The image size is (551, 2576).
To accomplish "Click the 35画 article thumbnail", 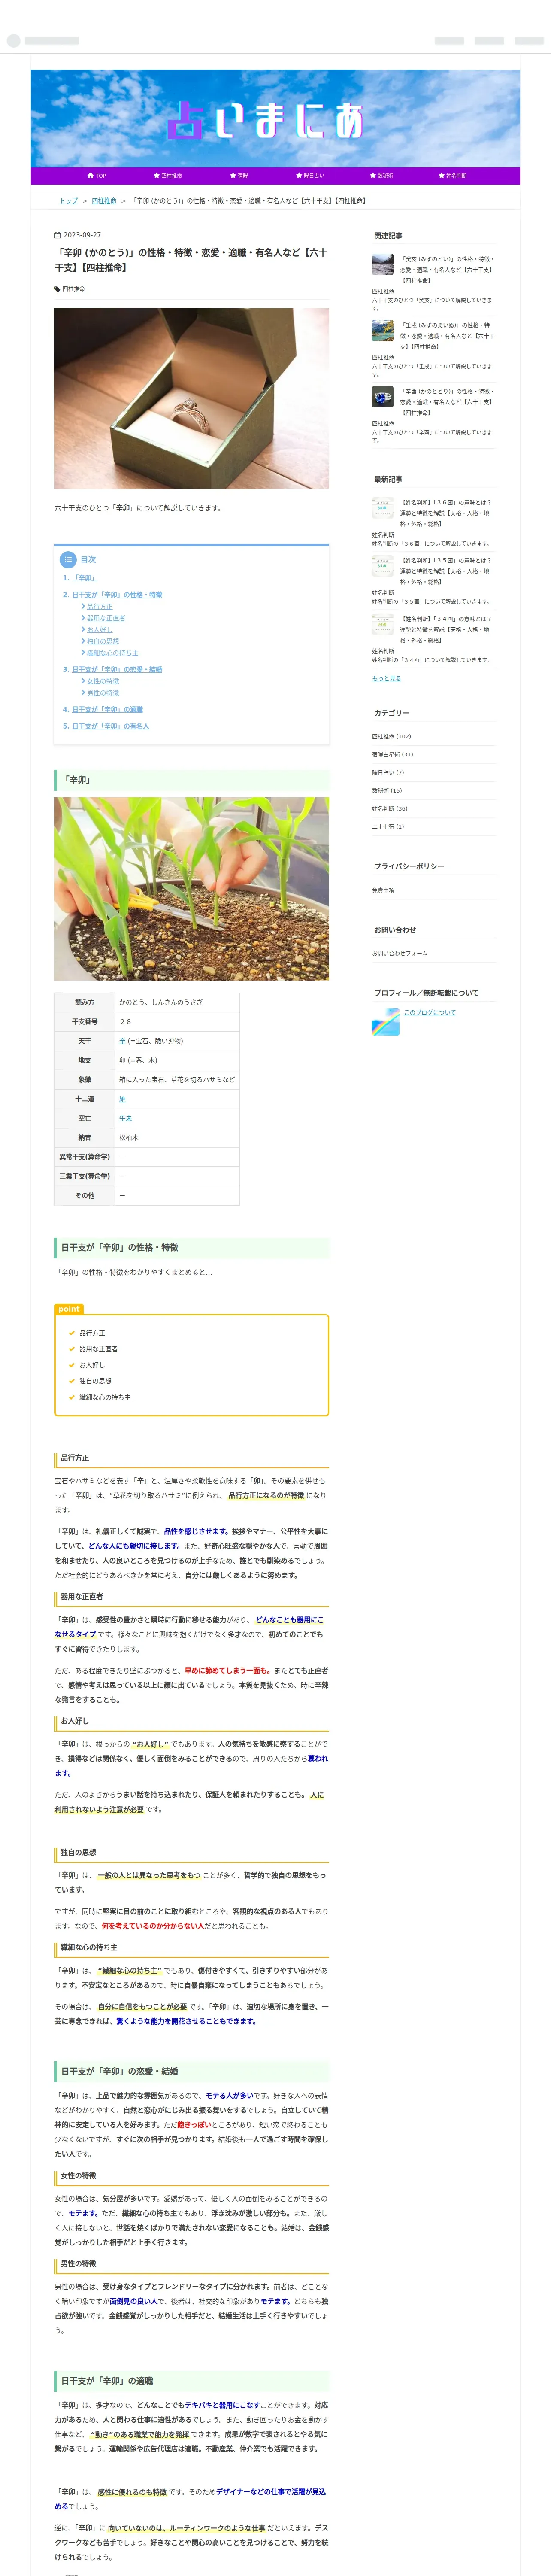I will point(383,566).
